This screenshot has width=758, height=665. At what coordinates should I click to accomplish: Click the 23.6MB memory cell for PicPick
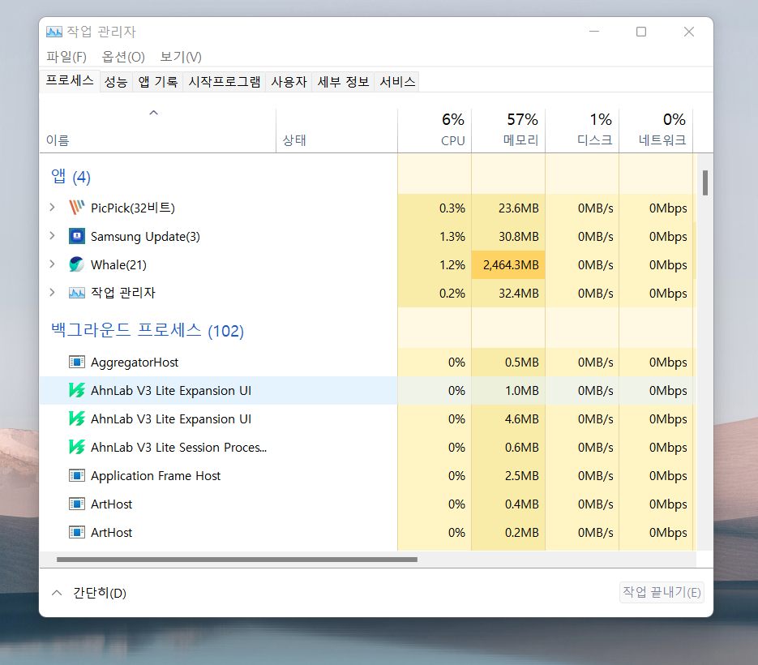coord(508,208)
